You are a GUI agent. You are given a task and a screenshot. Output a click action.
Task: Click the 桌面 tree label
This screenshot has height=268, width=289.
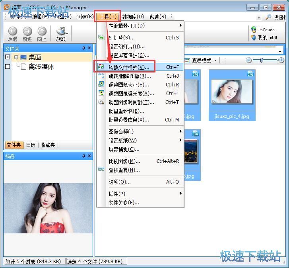35,57
